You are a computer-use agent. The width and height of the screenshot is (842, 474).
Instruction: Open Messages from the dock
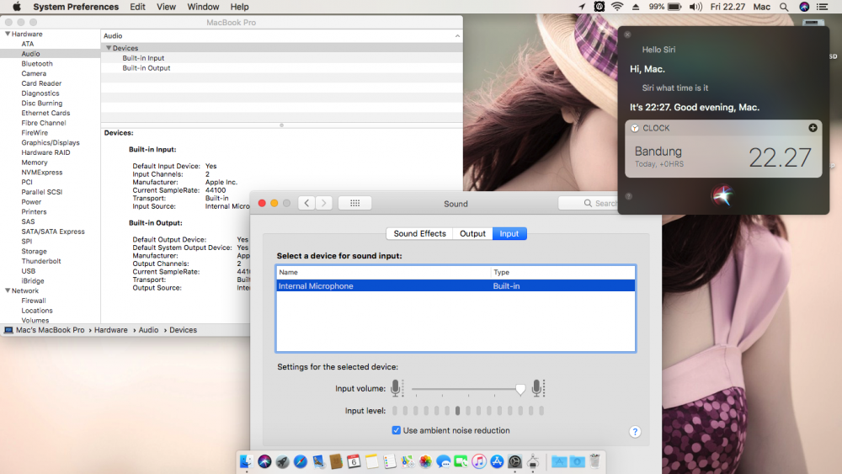point(443,461)
